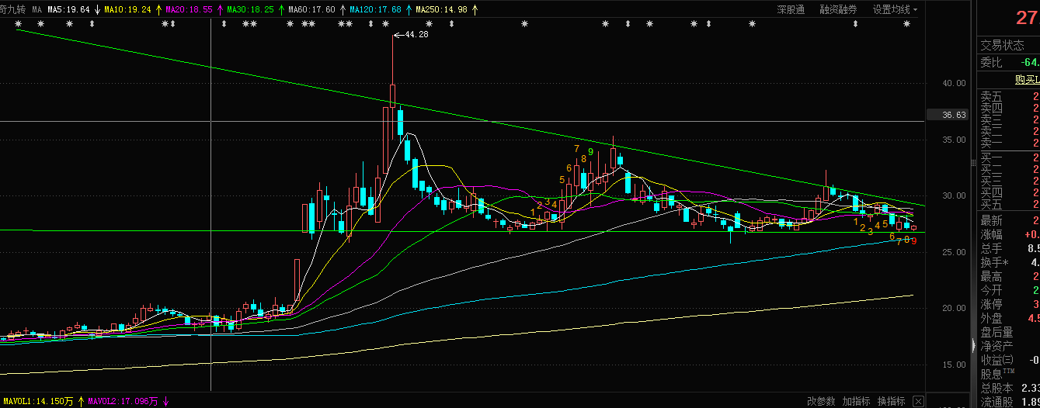Viewport: 1040px width, 408px height.
Task: Click the 25.00 price axis label
Action: click(954, 252)
